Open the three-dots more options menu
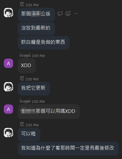 click(76, 13)
